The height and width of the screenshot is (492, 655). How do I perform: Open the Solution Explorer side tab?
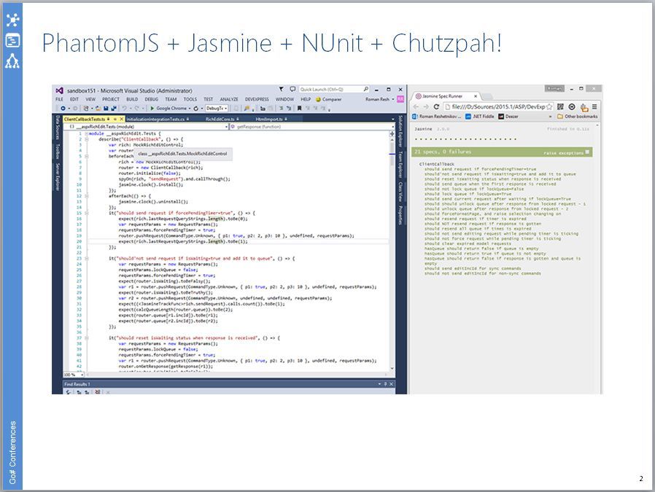400,131
